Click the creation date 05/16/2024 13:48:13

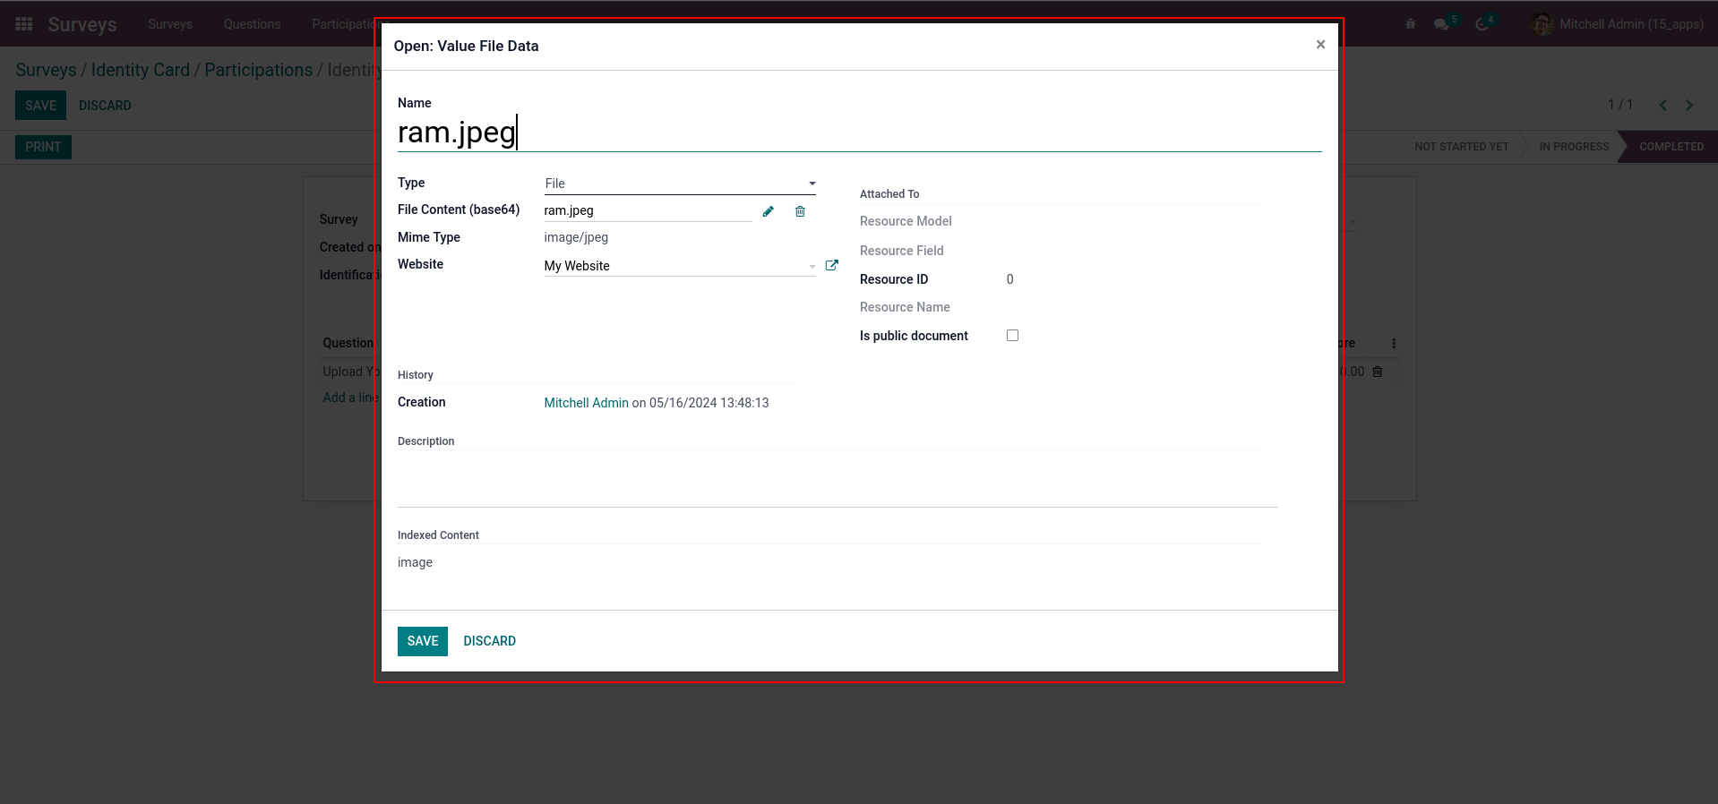(709, 403)
